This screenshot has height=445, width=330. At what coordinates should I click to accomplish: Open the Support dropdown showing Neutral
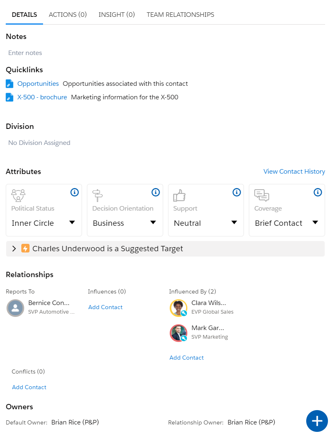click(x=206, y=223)
